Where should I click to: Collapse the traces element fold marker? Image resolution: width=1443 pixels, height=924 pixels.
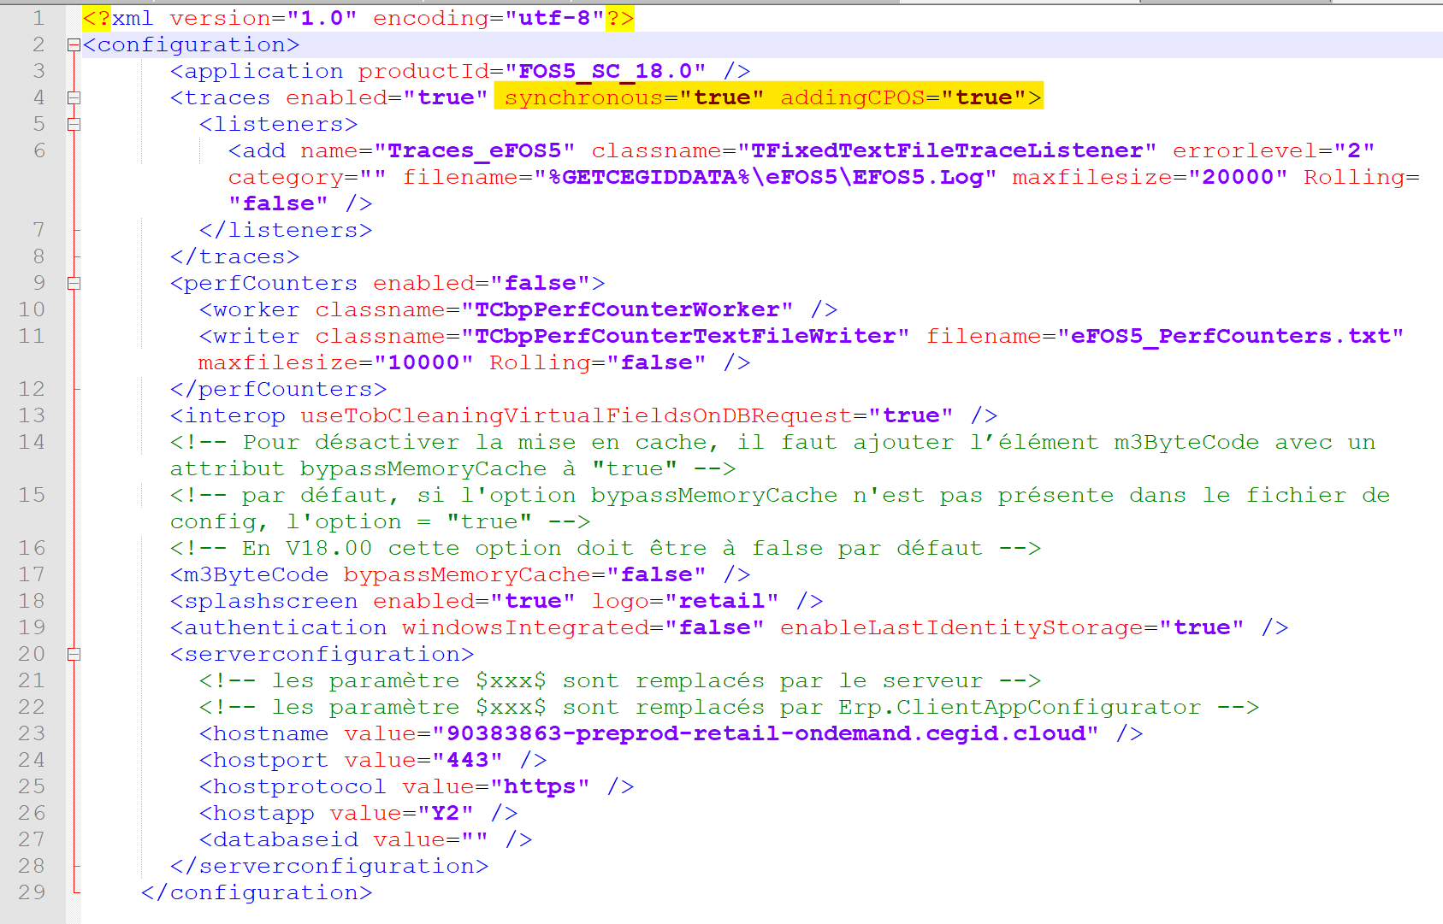click(73, 97)
